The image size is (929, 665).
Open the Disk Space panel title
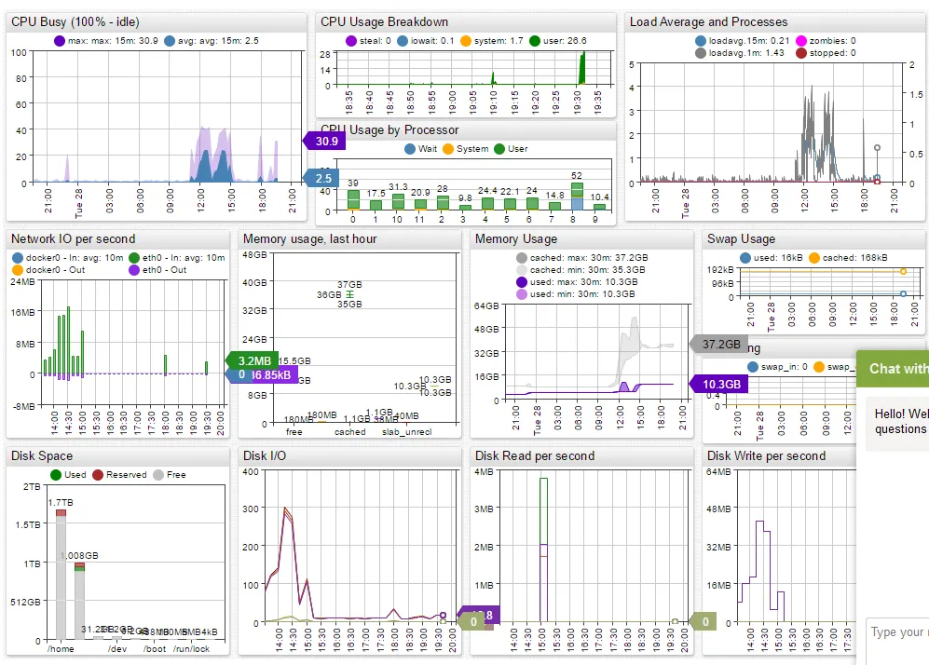pyautogui.click(x=42, y=456)
